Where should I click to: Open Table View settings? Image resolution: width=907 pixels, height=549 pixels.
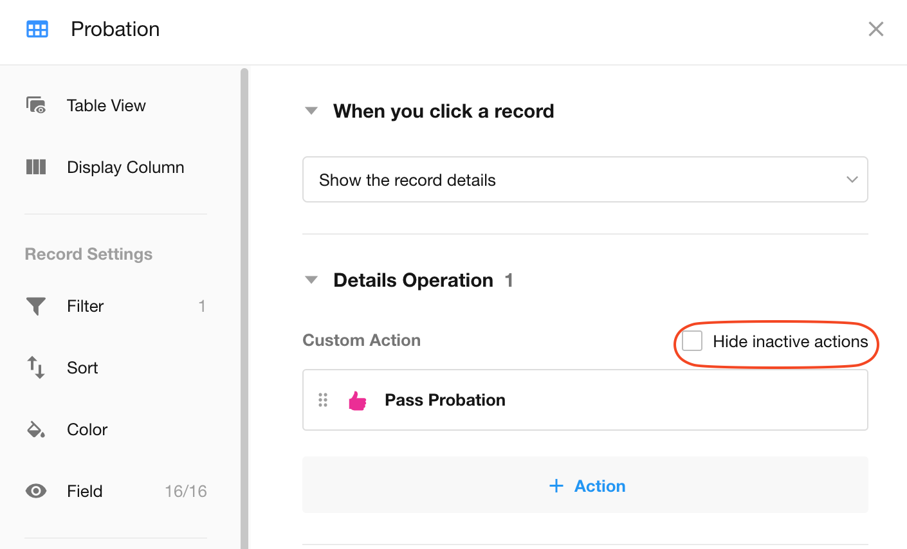pyautogui.click(x=106, y=105)
